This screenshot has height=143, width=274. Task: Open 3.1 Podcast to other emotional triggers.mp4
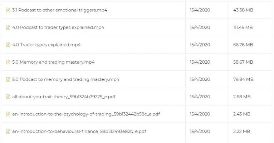[x=60, y=10]
